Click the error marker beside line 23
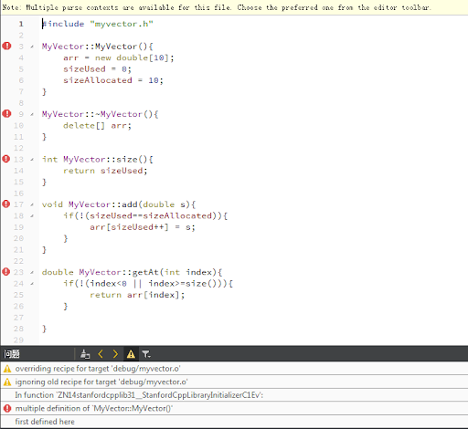Screen dimensions: 468x429 click(x=6, y=272)
